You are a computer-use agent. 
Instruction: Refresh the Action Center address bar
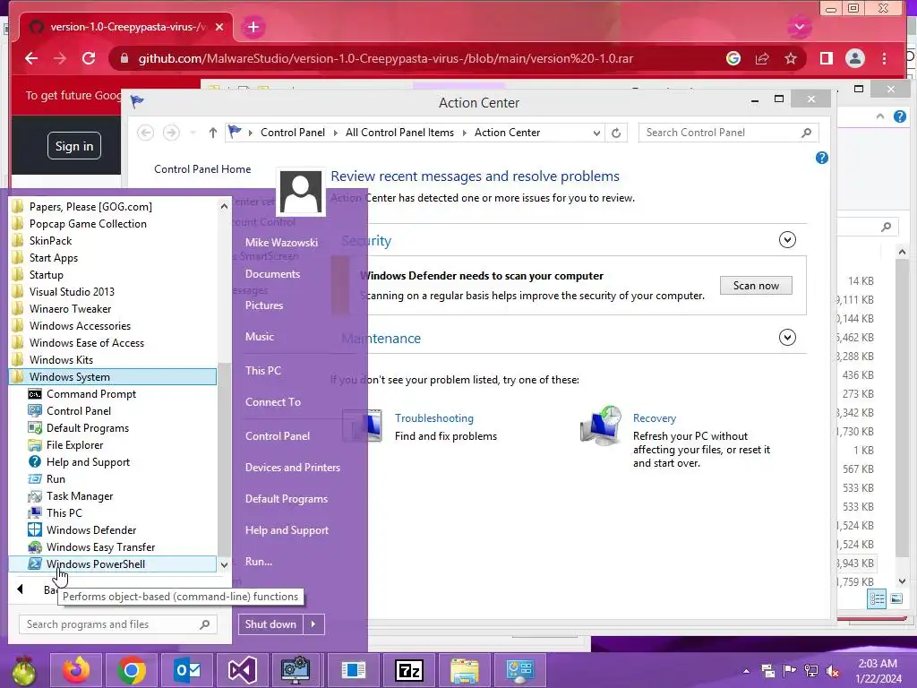click(616, 133)
